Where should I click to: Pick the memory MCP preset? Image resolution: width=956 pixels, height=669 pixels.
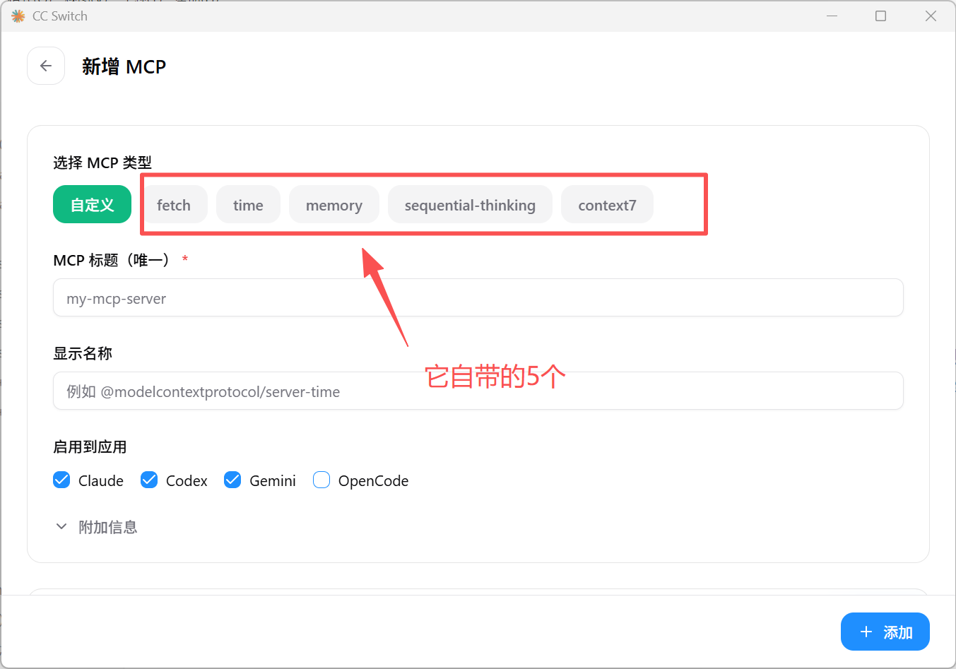pos(334,204)
